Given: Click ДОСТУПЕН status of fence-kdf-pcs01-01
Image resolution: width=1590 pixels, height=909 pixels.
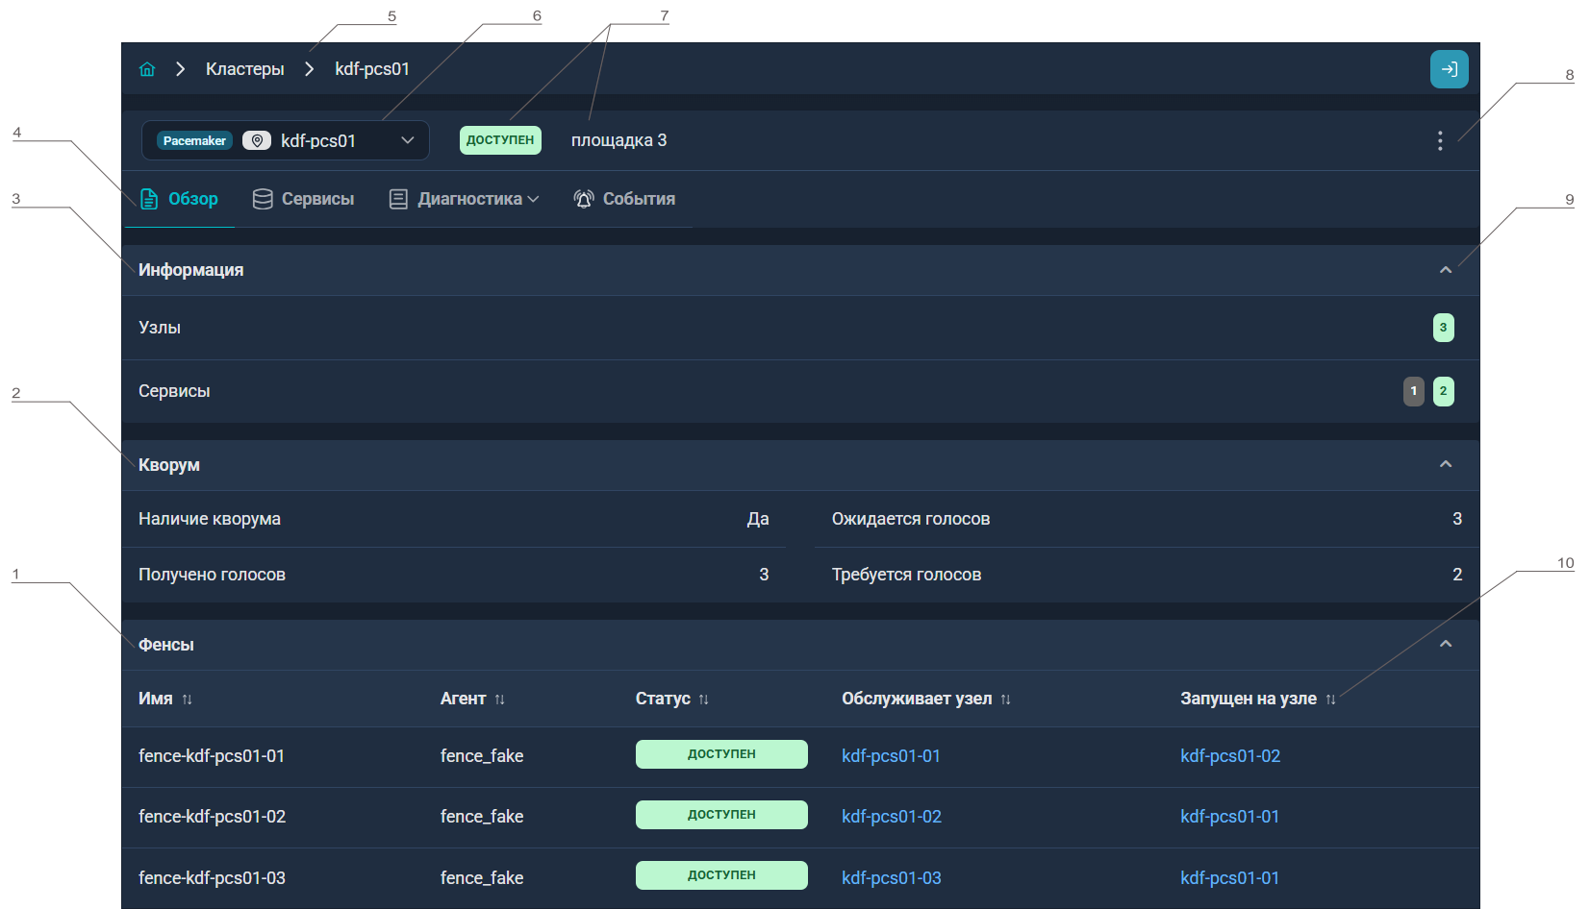Looking at the screenshot, I should [x=721, y=754].
